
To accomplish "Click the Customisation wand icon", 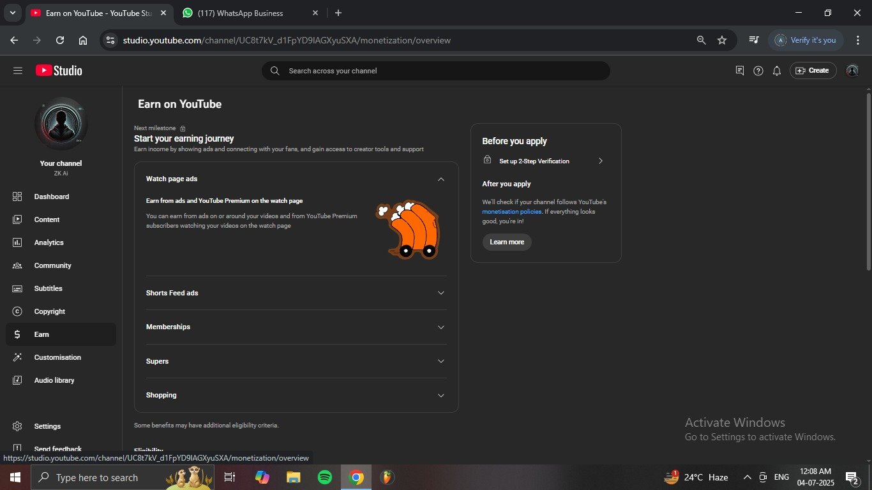I will click(x=17, y=357).
